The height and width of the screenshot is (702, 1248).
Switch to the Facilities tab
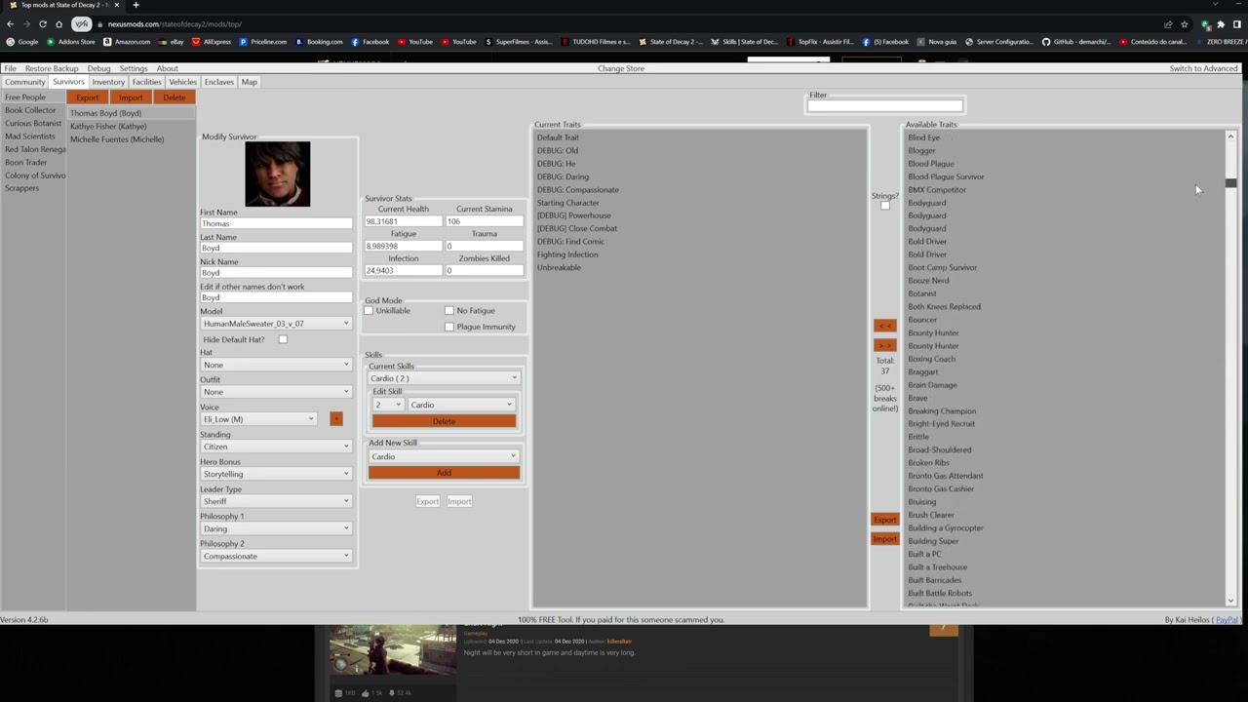(146, 82)
